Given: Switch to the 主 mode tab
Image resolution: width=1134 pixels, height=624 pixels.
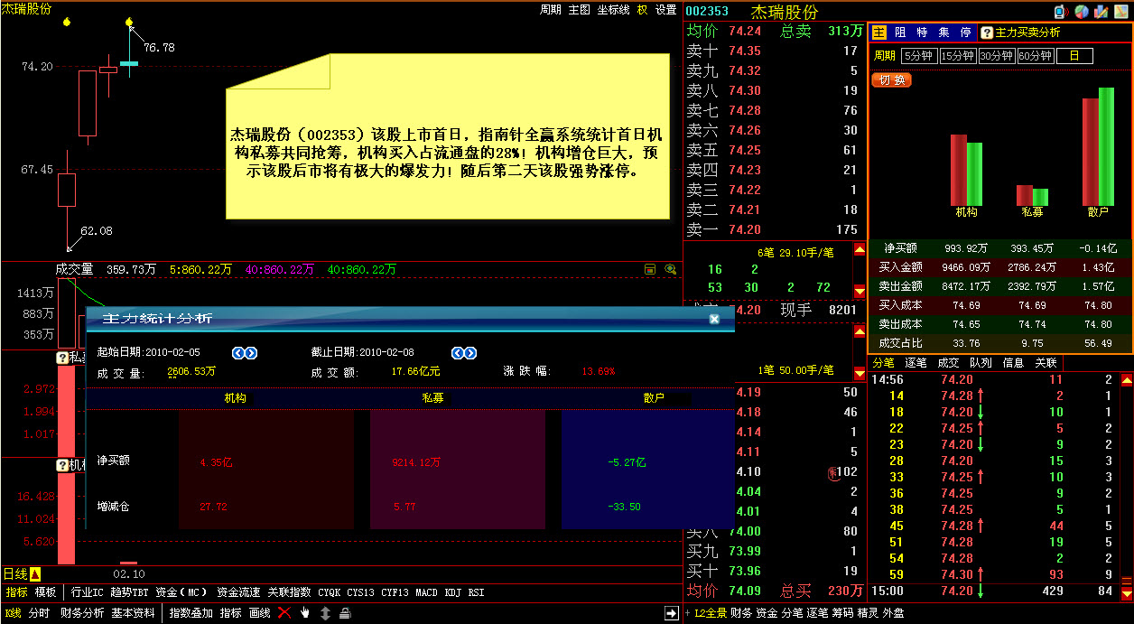Looking at the screenshot, I should 879,32.
